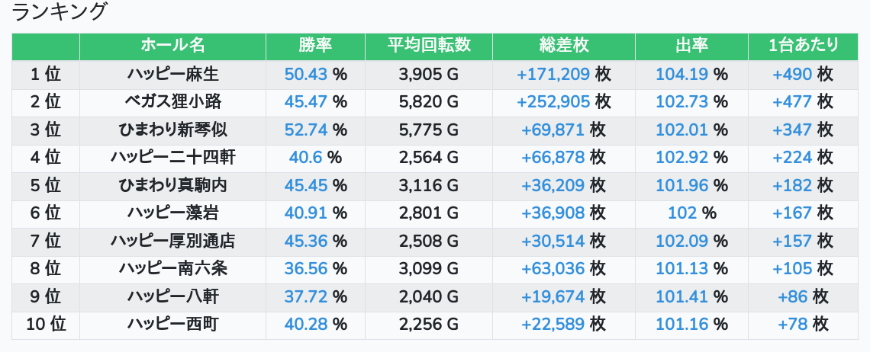Screen dimensions: 870x352
Task: Click the +252,905 total difference value
Action: click(553, 101)
